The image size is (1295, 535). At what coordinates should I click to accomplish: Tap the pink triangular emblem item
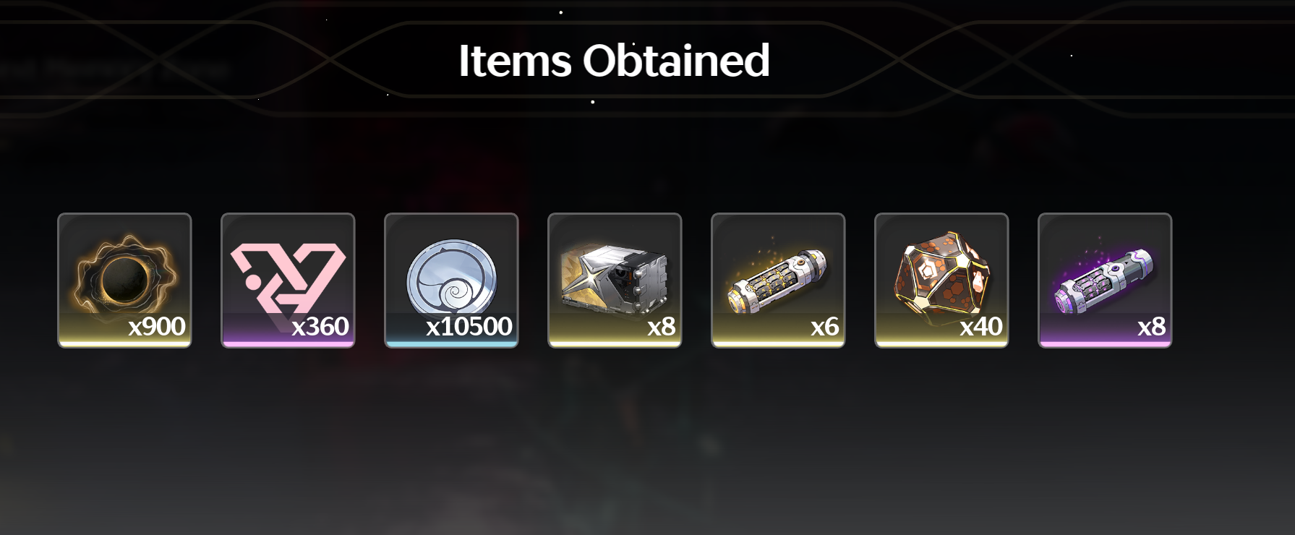[x=288, y=280]
